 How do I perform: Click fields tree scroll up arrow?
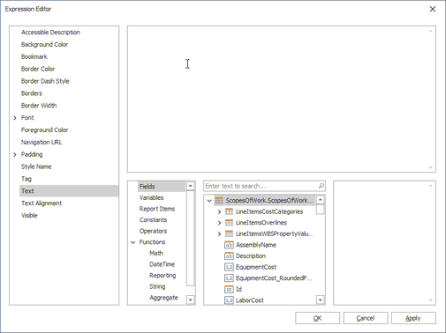click(320, 200)
